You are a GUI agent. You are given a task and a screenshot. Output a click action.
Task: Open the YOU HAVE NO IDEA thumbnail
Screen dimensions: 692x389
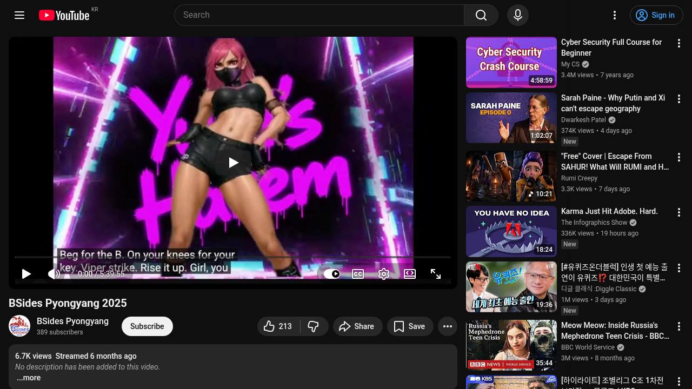(x=511, y=232)
